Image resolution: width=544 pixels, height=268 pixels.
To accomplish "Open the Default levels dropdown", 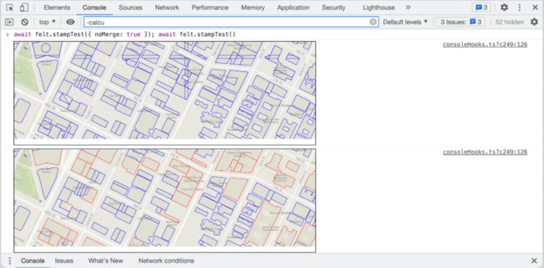I will (x=405, y=22).
